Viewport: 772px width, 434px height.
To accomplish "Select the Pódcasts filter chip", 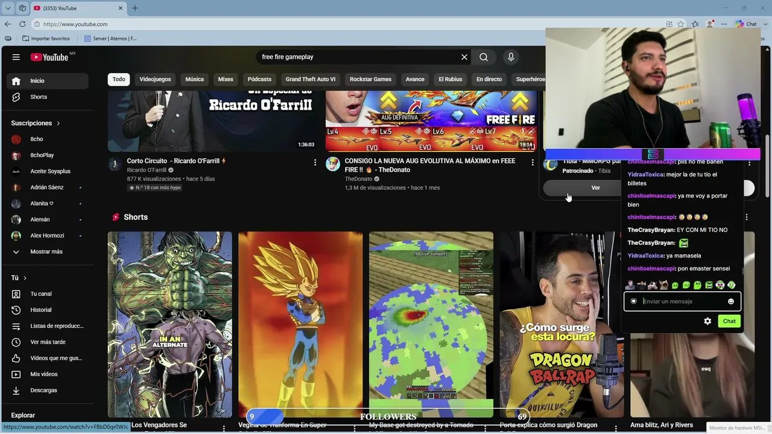I will [259, 80].
